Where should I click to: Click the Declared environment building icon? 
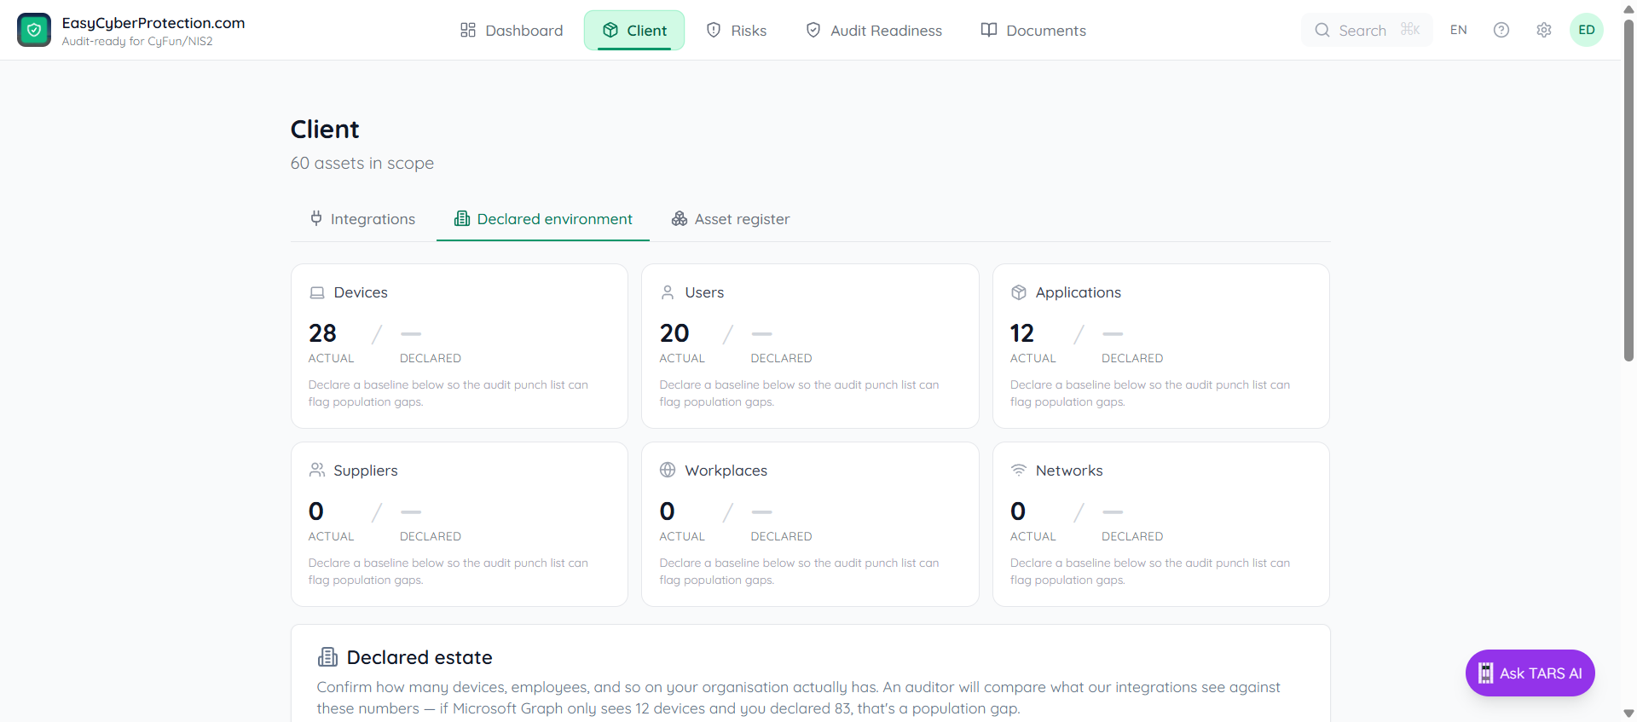pos(462,218)
